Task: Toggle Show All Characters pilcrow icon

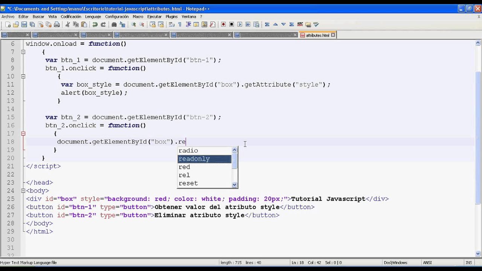Action: (180, 24)
